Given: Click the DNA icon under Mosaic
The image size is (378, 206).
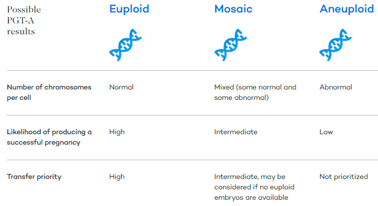Looking at the screenshot, I should (x=230, y=45).
